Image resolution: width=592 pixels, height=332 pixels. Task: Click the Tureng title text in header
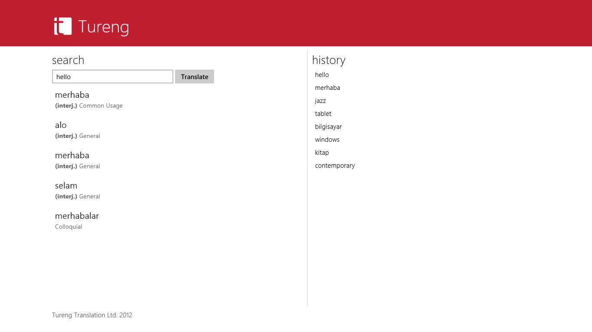(104, 27)
